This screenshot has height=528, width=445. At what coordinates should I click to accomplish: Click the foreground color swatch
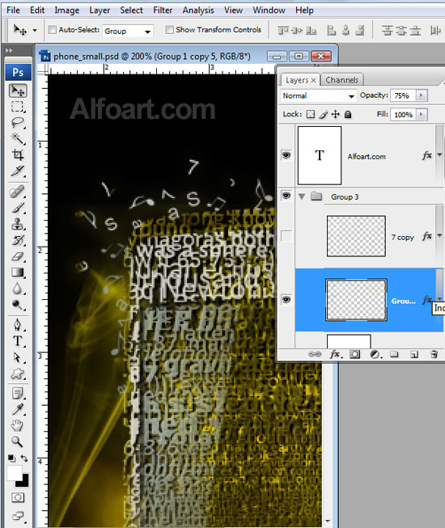14,473
